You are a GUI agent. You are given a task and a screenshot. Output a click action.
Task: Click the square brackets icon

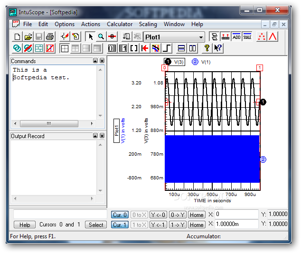[x=134, y=48]
